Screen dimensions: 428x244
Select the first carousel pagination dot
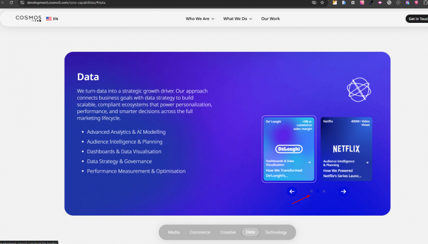click(312, 191)
